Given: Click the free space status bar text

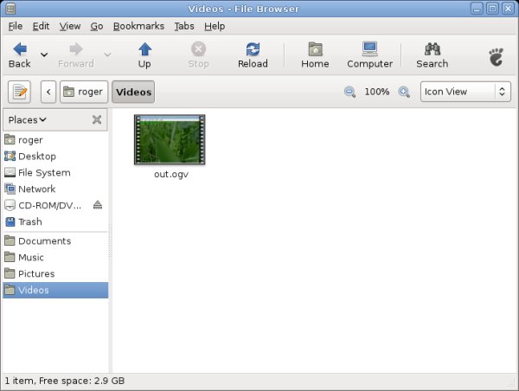Looking at the screenshot, I should click(65, 381).
